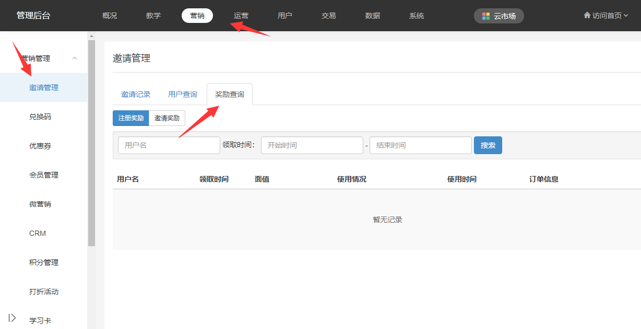Open the 运营 top menu
641x329 pixels.
point(241,16)
